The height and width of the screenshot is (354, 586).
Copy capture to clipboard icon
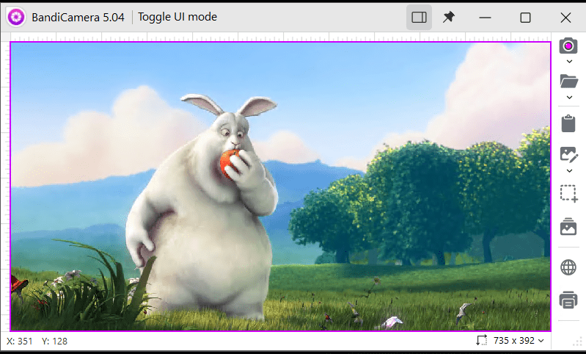pos(568,123)
